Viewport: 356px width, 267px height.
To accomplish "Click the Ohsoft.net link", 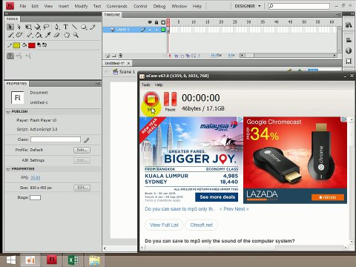I will [201, 225].
